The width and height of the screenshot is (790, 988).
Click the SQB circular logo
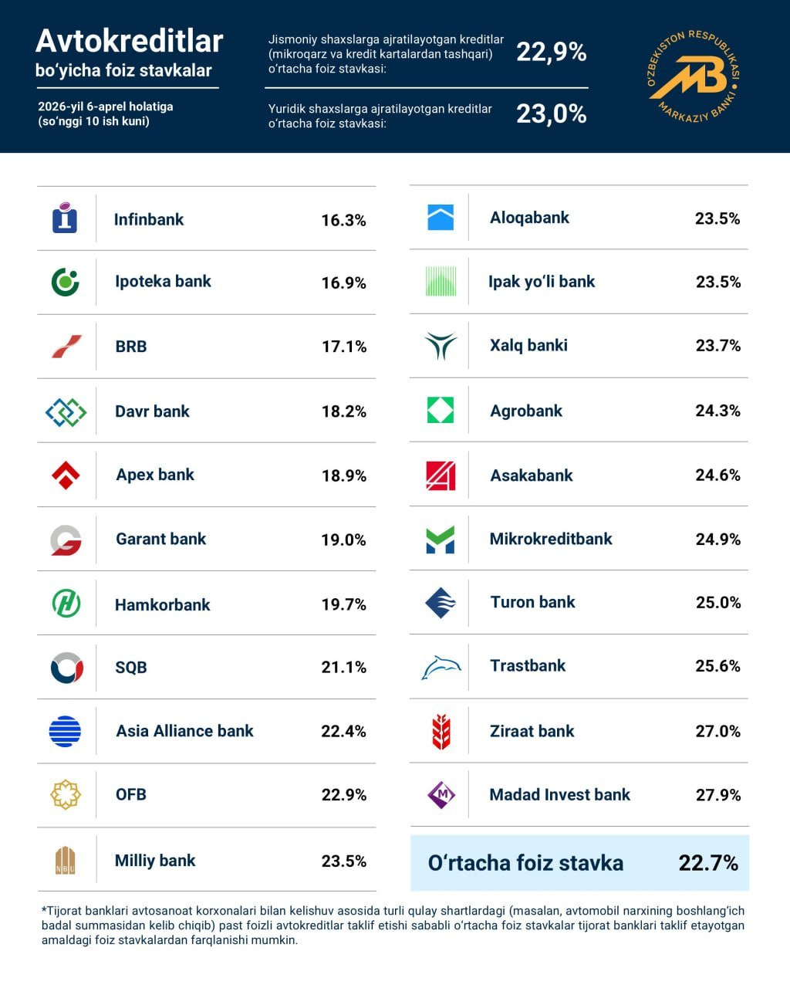[x=66, y=668]
